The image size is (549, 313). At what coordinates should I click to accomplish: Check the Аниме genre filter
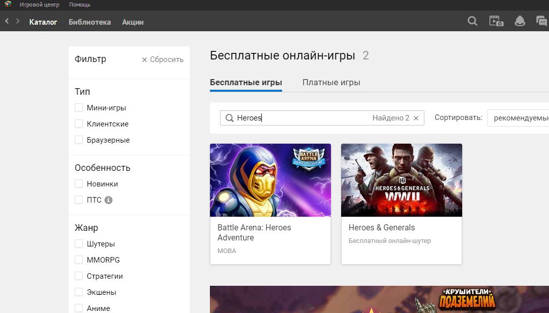[79, 308]
